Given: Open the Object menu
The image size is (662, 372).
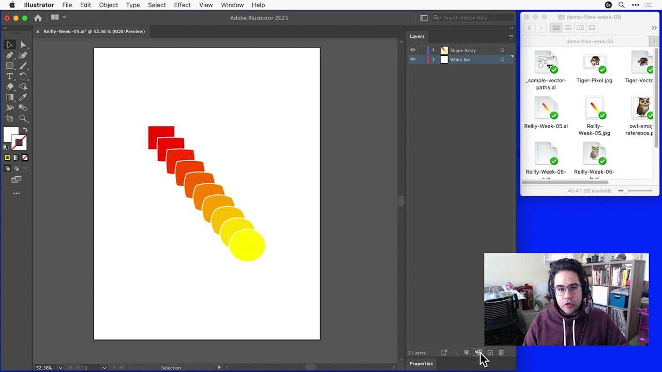Looking at the screenshot, I should 109,5.
